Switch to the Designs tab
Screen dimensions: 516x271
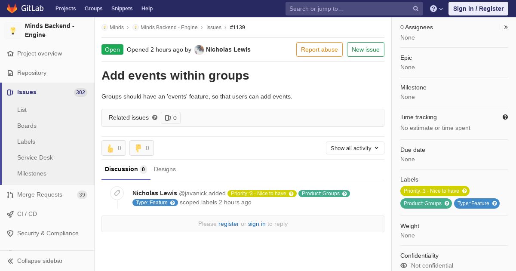(165, 169)
